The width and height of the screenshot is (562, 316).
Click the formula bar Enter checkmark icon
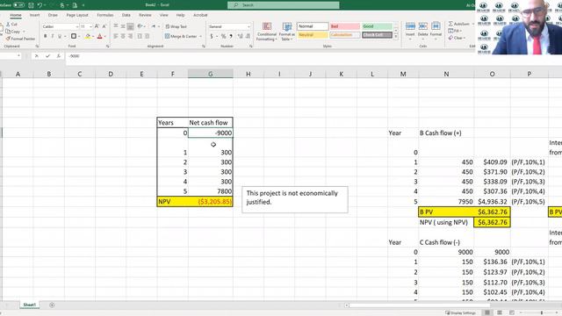47,56
